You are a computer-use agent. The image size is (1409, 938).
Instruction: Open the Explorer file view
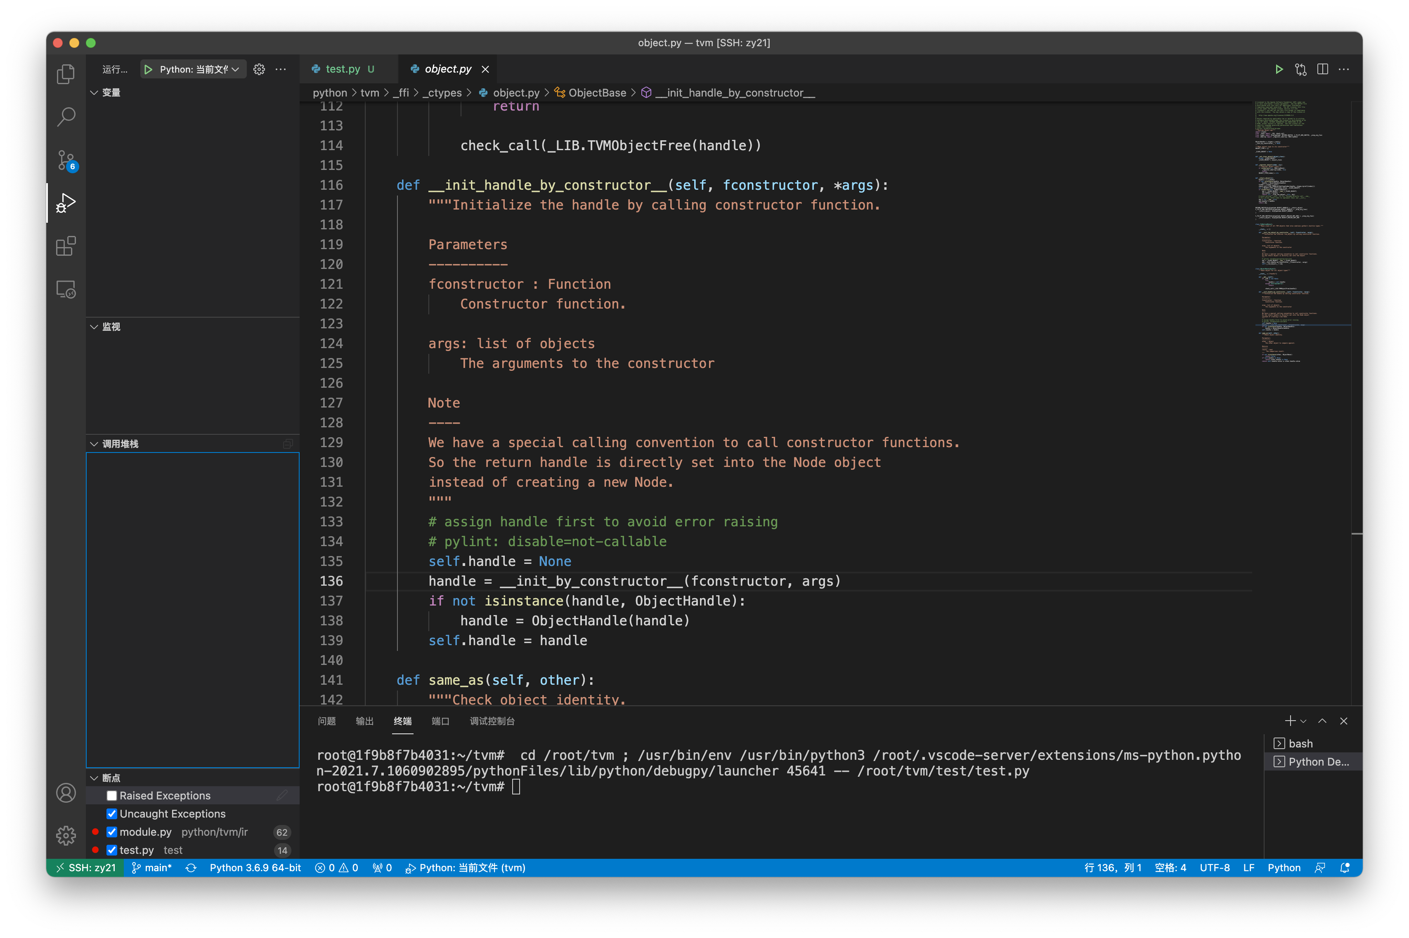pyautogui.click(x=66, y=73)
